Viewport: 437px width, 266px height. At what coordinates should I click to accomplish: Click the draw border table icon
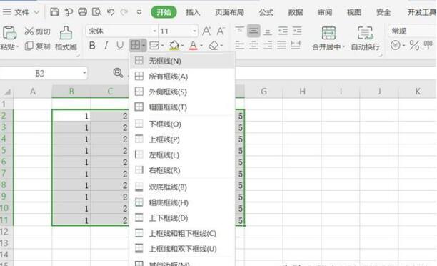click(154, 45)
